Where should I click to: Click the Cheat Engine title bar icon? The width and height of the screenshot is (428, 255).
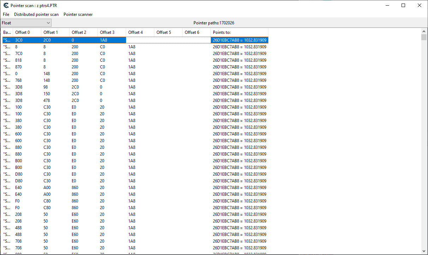6,5
